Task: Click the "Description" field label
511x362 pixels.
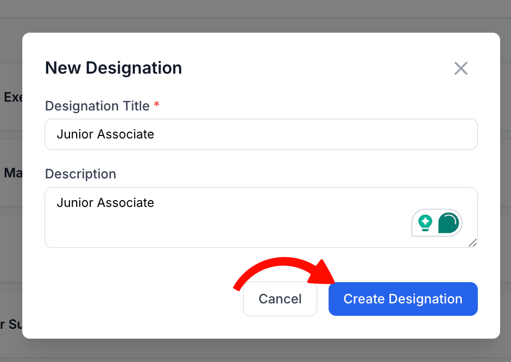Action: [80, 174]
